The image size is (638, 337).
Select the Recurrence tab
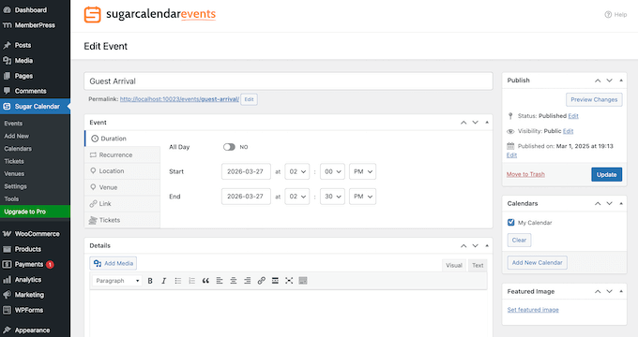tap(123, 154)
